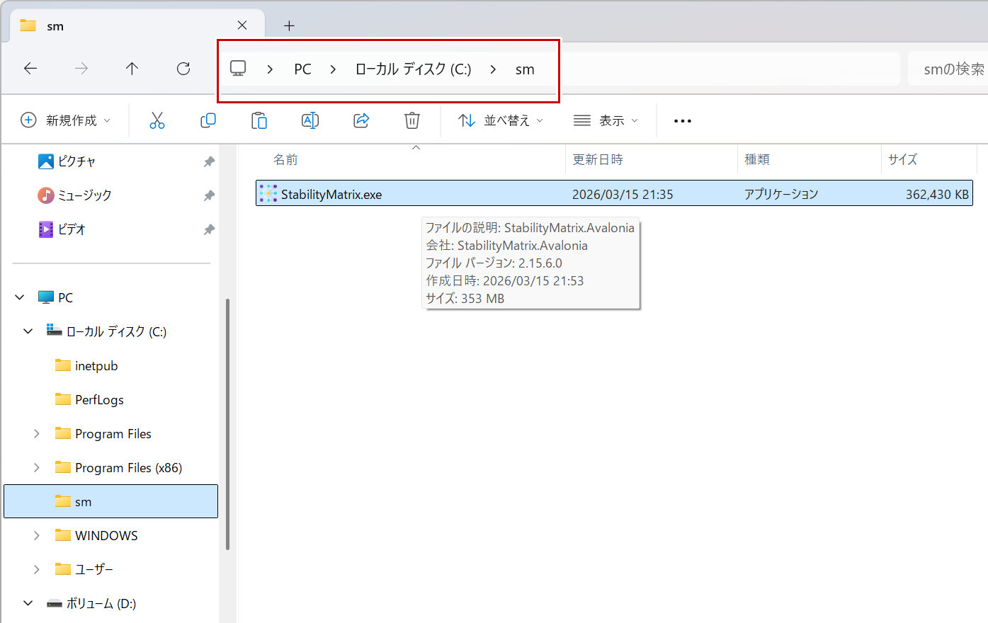
Task: Go up one folder level
Action: [132, 69]
